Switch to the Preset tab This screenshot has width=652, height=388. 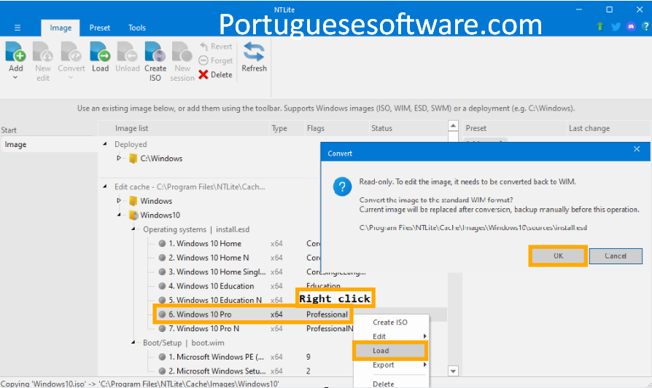[100, 28]
